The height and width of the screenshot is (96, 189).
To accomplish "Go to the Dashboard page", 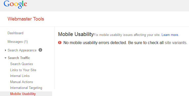I will click(x=15, y=33).
